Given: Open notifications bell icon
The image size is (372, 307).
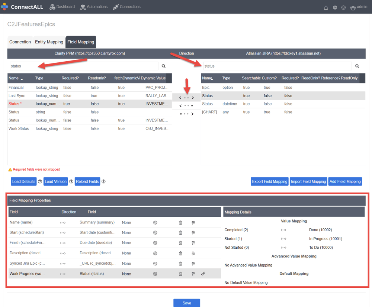Looking at the screenshot, I should pyautogui.click(x=326, y=7).
